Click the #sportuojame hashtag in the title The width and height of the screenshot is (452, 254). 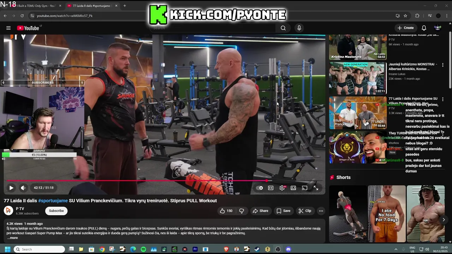coord(53,200)
